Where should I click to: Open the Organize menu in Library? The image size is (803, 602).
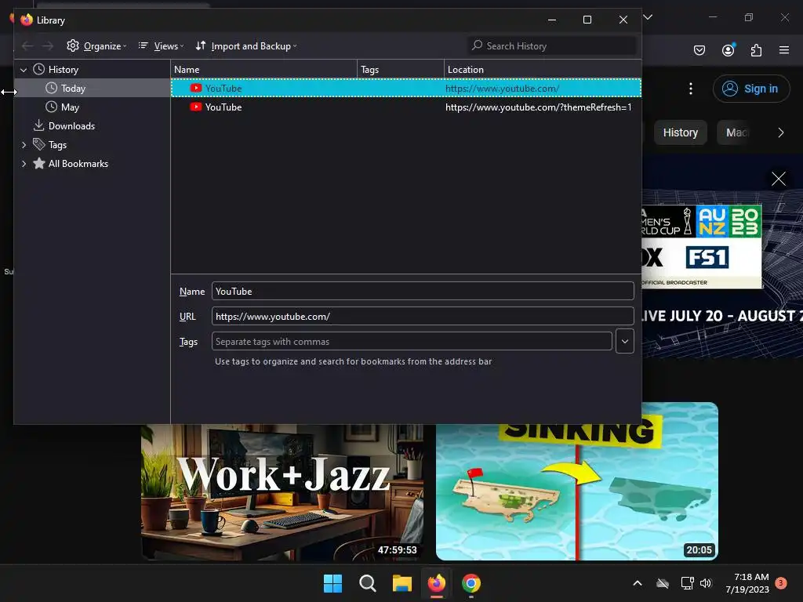click(96, 46)
